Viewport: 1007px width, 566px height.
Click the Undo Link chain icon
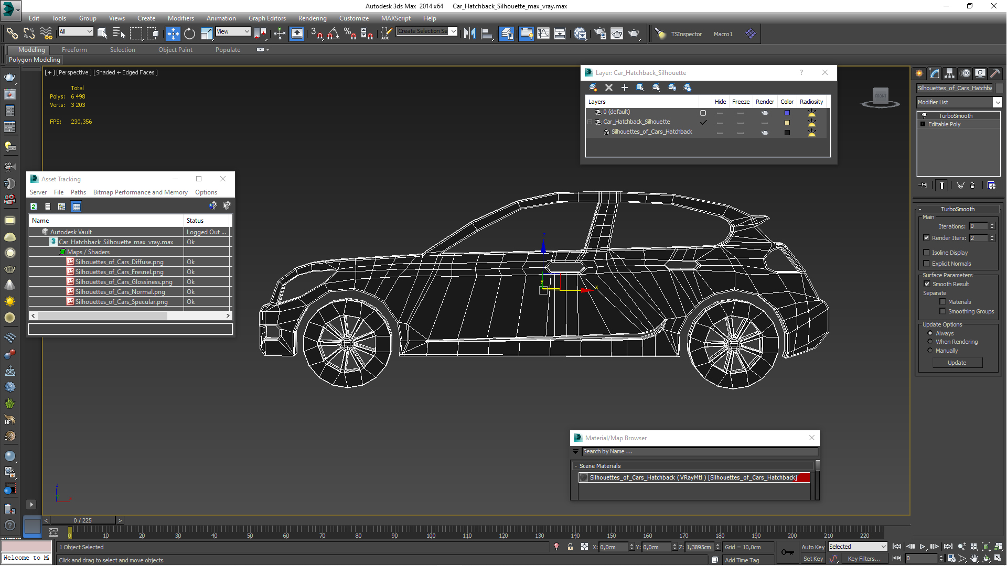(29, 34)
